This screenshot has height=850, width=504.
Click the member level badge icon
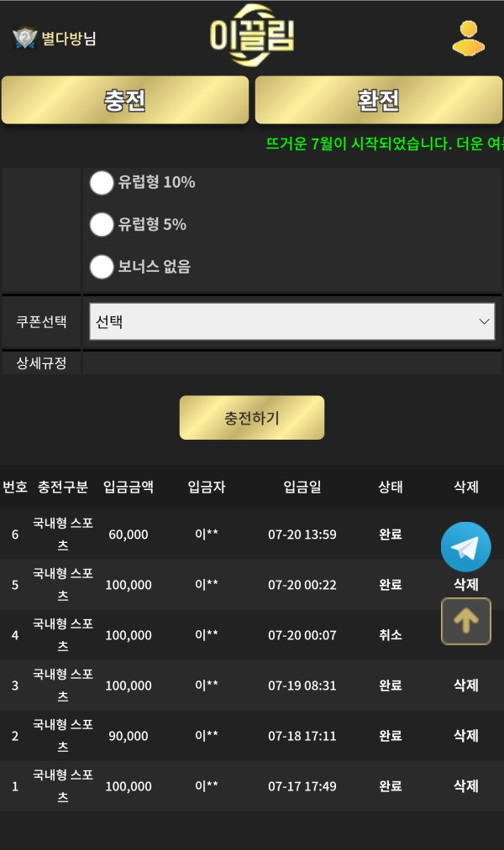(24, 39)
